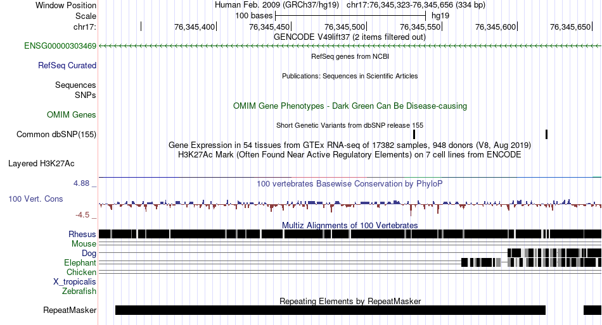Image resolution: width=602 pixels, height=325 pixels.
Task: Click the X_tropicalis alignment label
Action: tap(75, 282)
